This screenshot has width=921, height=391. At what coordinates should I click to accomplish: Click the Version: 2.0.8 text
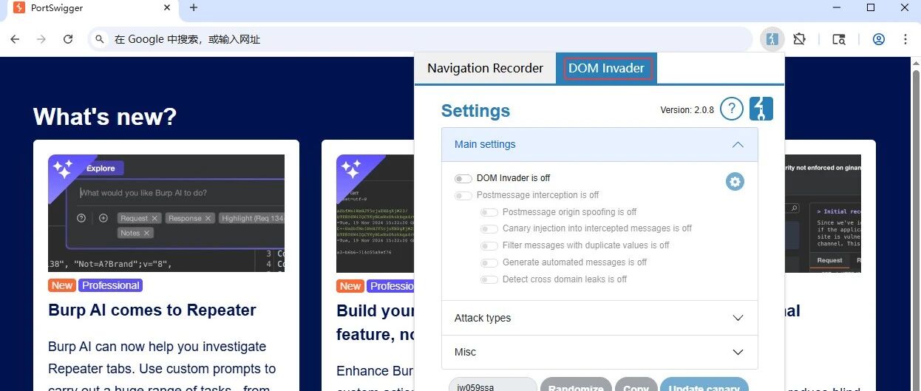pyautogui.click(x=687, y=110)
